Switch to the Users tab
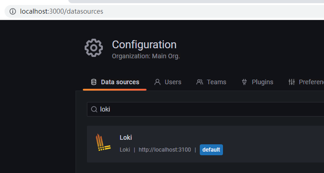This screenshot has height=173, width=324. [167, 82]
